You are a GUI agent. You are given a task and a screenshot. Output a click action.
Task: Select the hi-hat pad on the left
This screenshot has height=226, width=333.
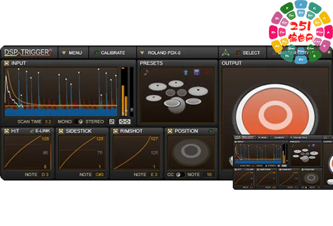point(154,98)
